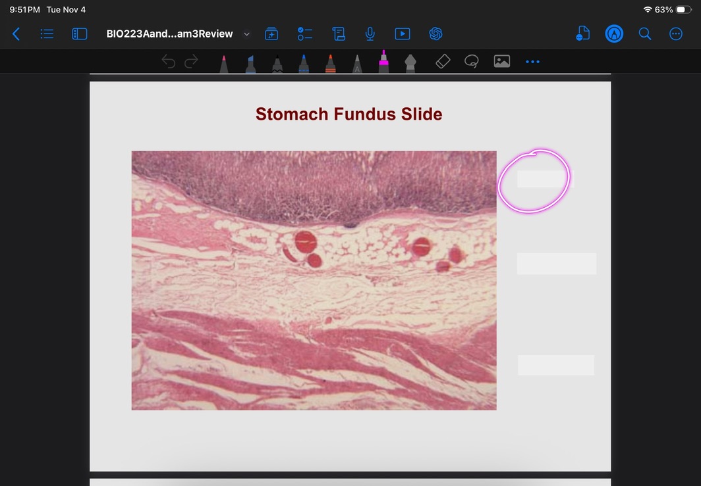This screenshot has width=701, height=486.
Task: Toggle the pencil drawing mode
Action: tap(614, 34)
